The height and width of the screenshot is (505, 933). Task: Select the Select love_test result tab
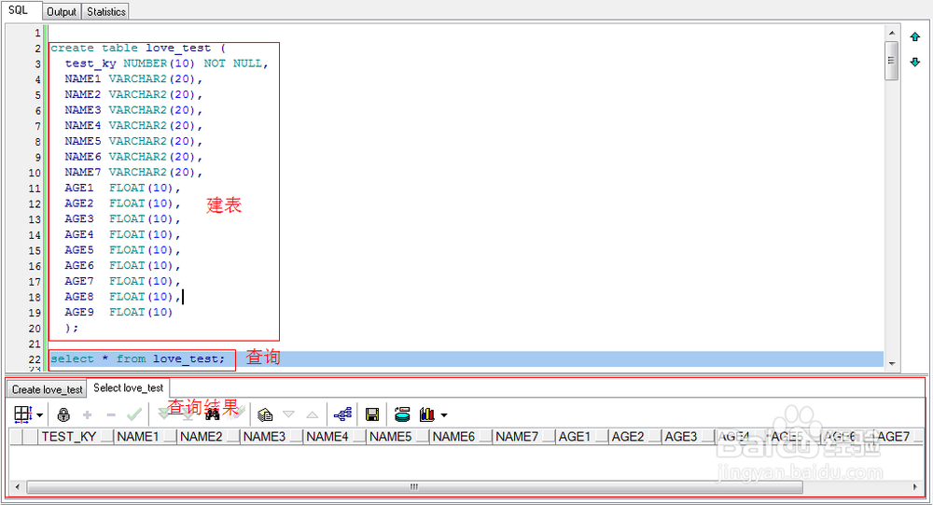(129, 388)
